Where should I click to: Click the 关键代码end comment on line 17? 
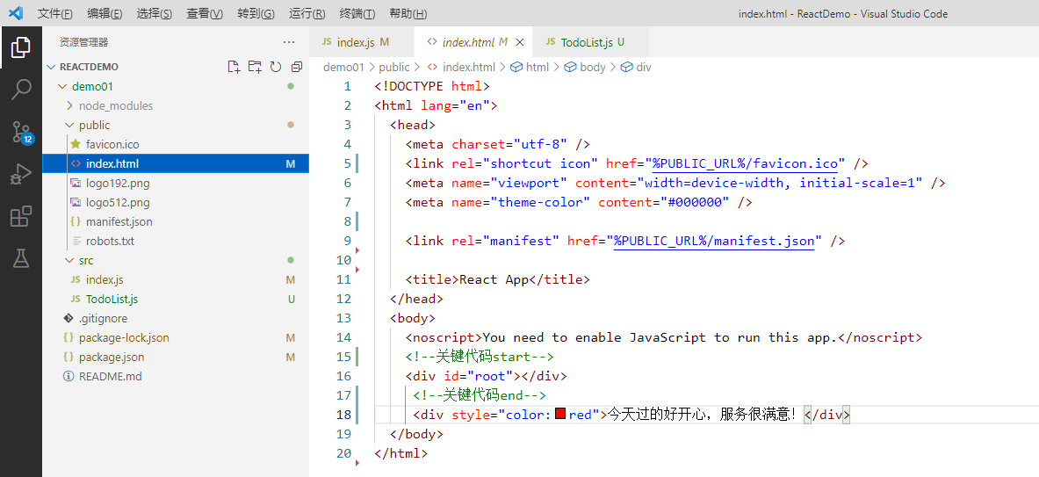pyautogui.click(x=480, y=395)
